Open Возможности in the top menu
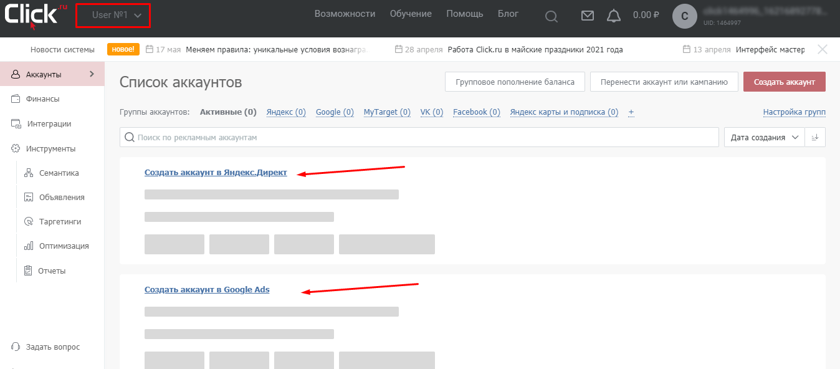840x369 pixels. 345,14
